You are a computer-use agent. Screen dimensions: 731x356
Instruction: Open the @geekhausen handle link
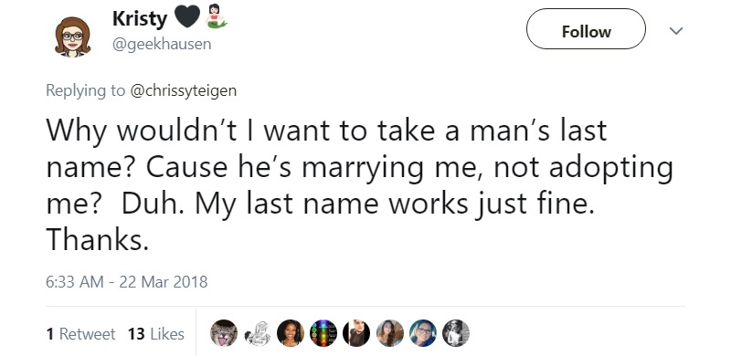(162, 44)
